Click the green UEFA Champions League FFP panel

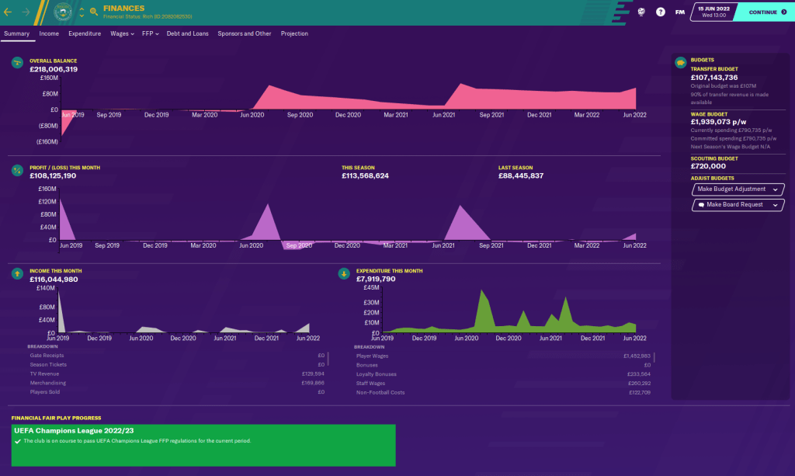tap(203, 445)
